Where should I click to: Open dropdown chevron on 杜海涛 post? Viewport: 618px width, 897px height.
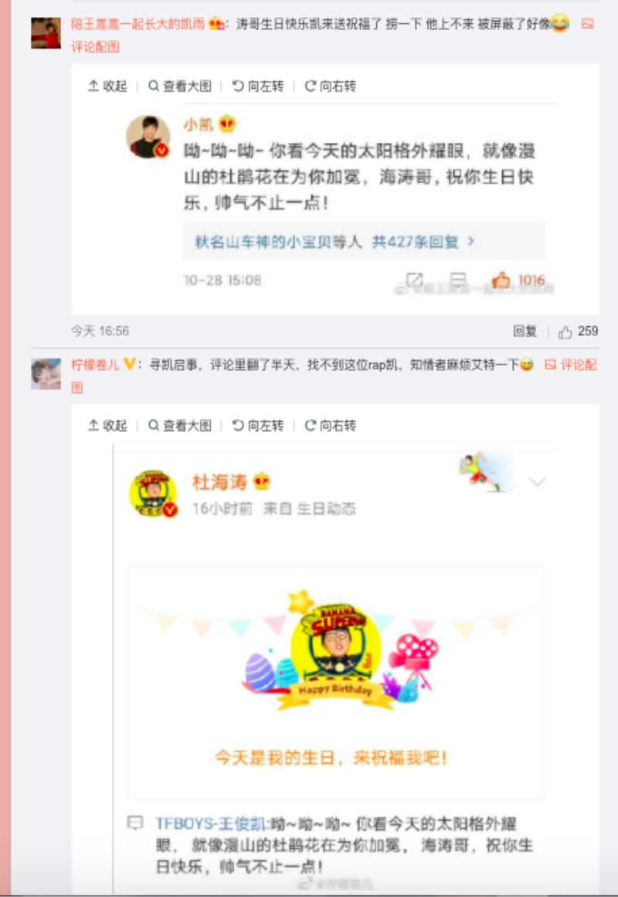[x=537, y=481]
